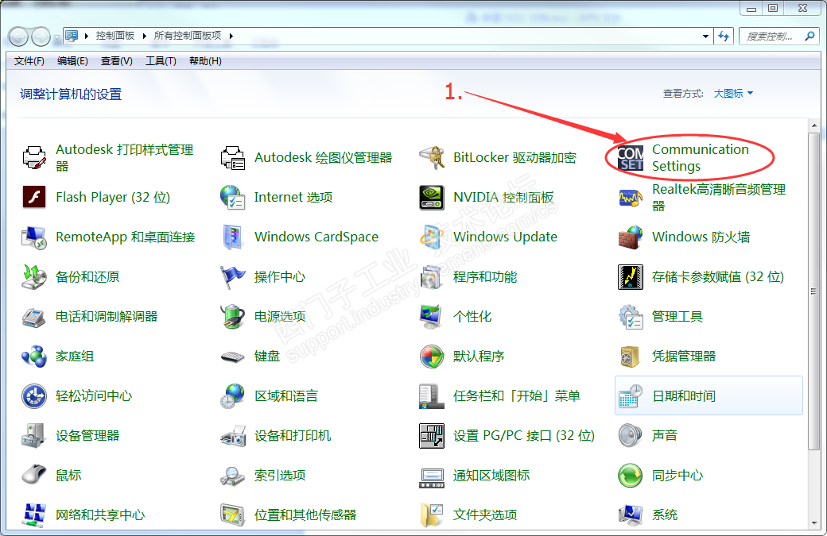Image resolution: width=827 pixels, height=536 pixels.
Task: Open 任务栏和「开始」菜单 icon
Action: tap(432, 396)
